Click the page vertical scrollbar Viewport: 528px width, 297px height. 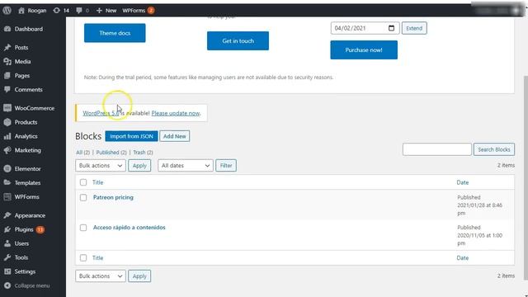pos(526,177)
